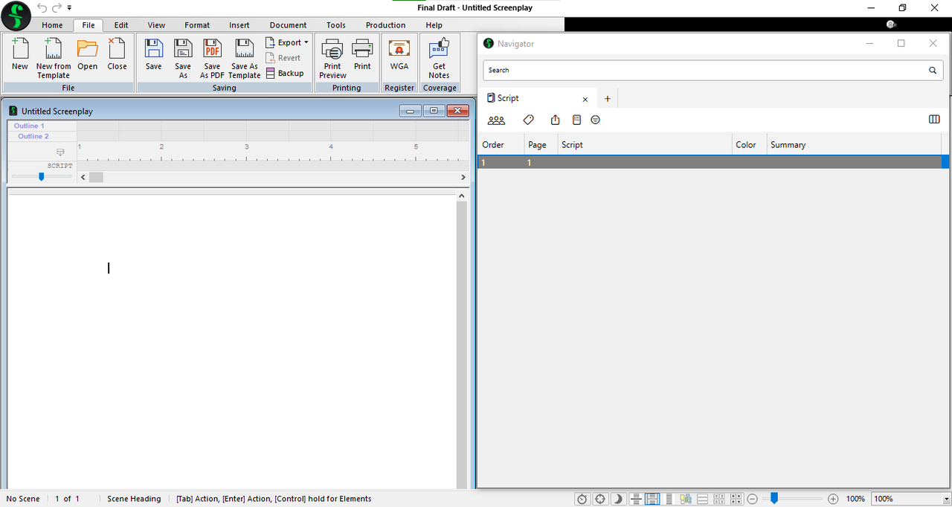Open the Insert ribbon tab
Image resolution: width=952 pixels, height=507 pixels.
click(239, 25)
